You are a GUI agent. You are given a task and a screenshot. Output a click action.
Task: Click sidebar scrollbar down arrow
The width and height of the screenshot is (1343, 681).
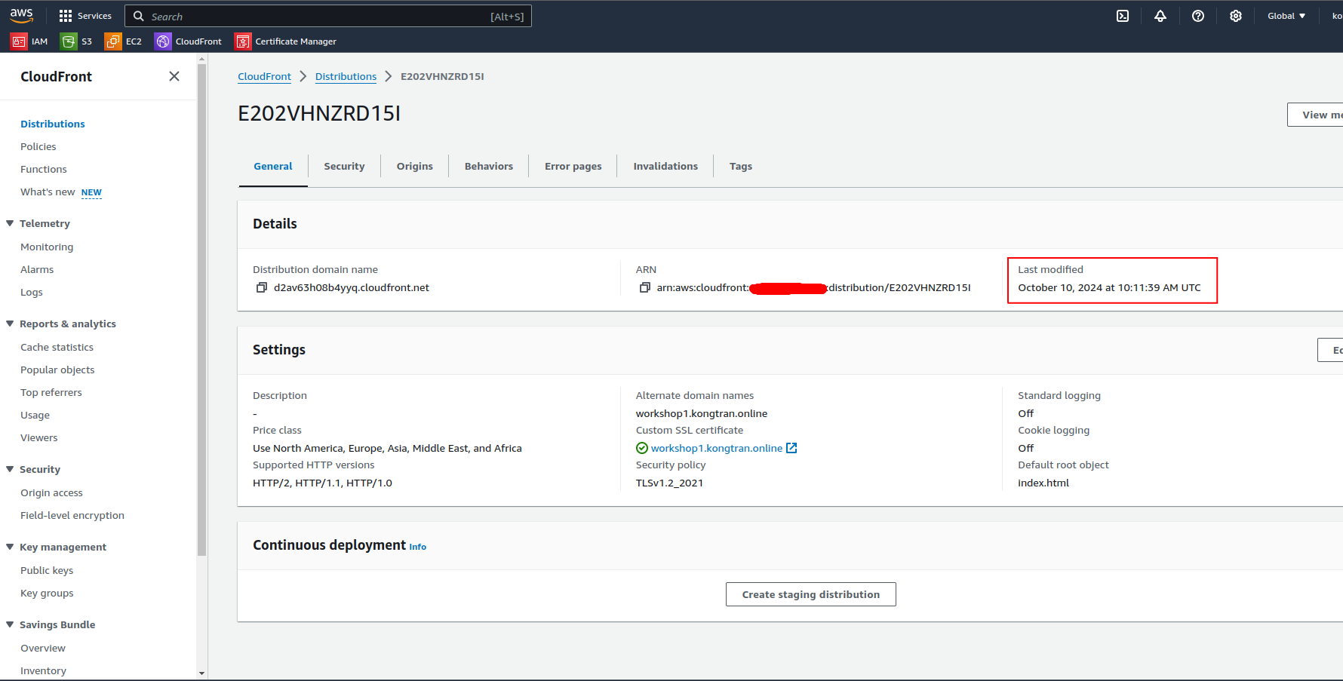(x=201, y=673)
